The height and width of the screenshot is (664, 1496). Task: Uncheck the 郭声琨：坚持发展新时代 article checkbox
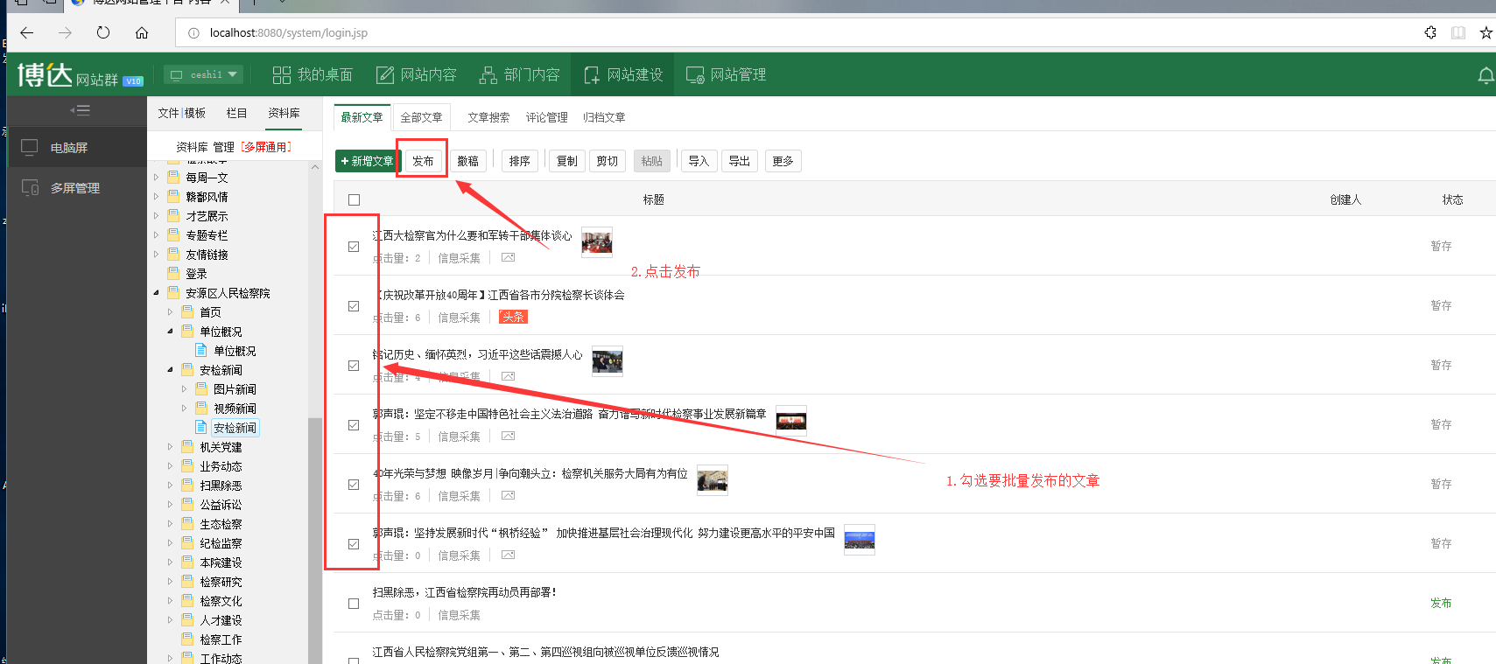click(x=354, y=544)
